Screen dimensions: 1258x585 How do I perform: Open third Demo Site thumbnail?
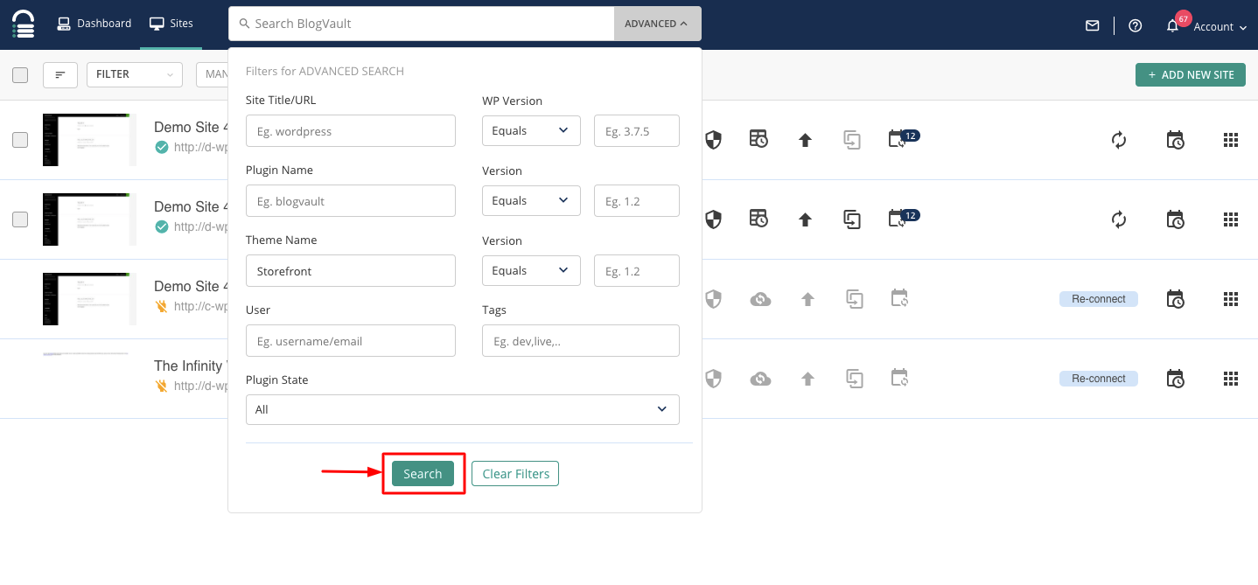89,299
